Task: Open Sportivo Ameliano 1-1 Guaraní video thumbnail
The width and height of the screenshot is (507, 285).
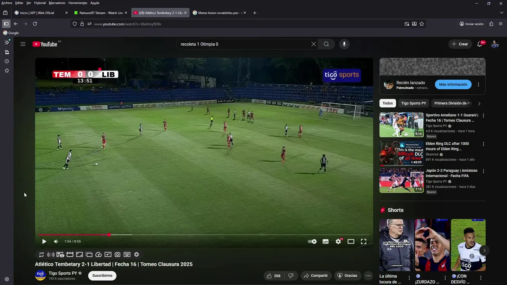Action: [x=402, y=125]
